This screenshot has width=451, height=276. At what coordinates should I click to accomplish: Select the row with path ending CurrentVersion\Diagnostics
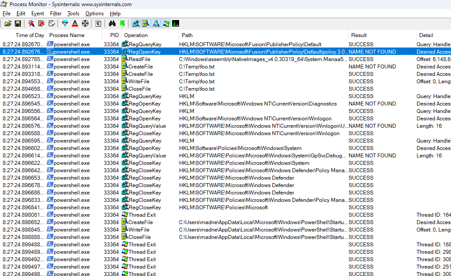coord(226,104)
